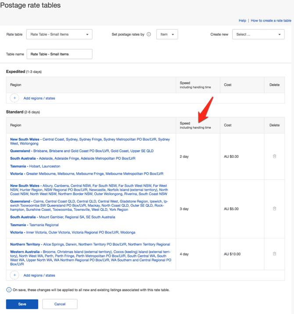
Task: Open the Create new Select dropdown
Action: (x=258, y=34)
